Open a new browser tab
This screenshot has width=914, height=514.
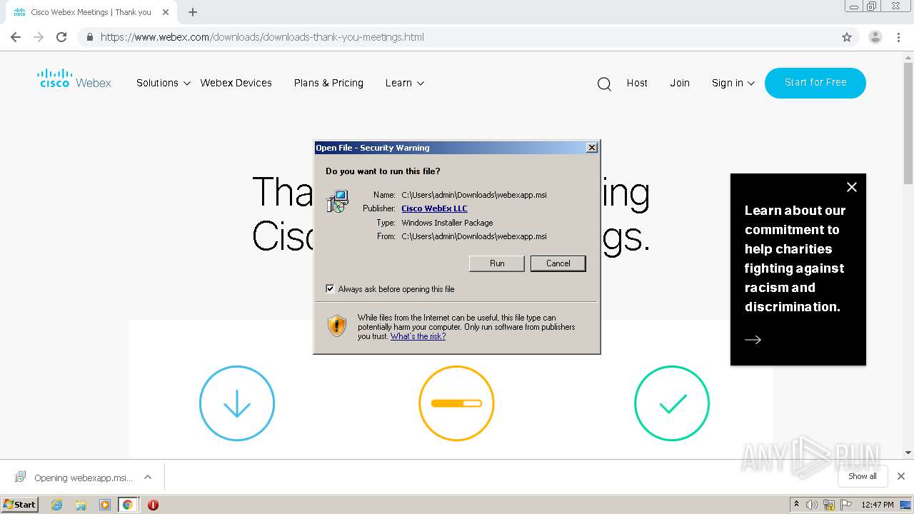point(193,12)
